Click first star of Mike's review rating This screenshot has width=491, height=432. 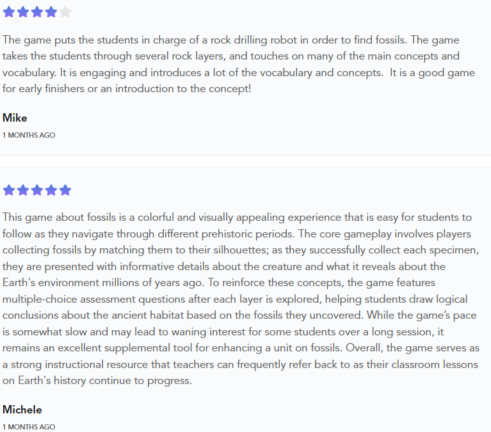tap(9, 12)
